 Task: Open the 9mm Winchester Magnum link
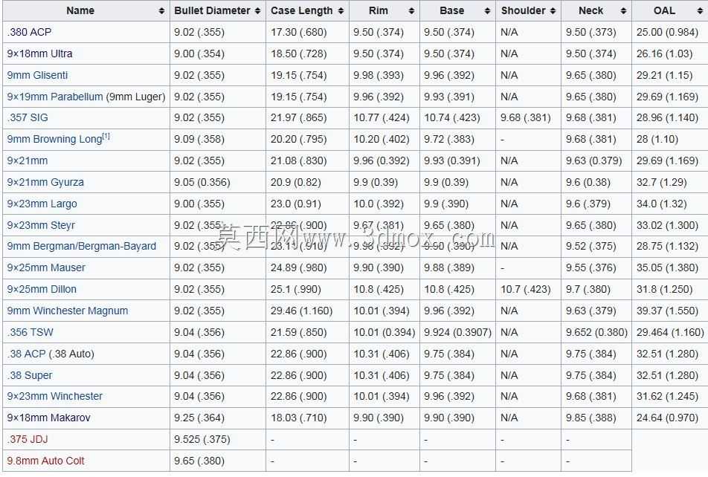(x=67, y=311)
